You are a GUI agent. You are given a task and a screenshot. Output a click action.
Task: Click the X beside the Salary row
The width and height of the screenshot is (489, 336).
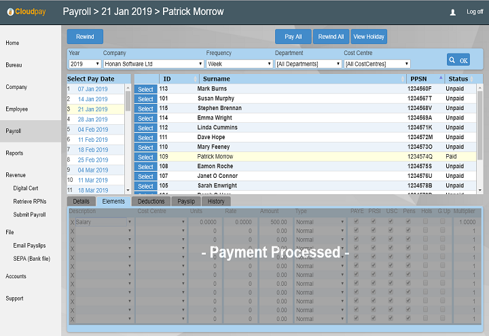pos(72,222)
